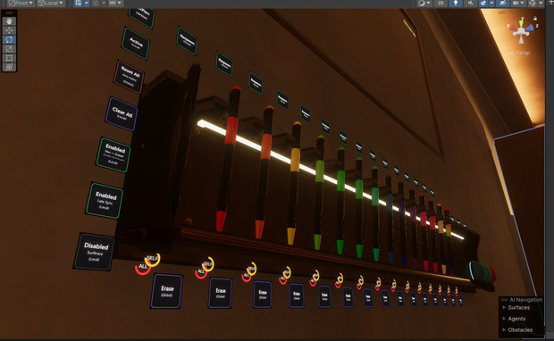
Task: Toggle grid snapping magnet icon
Action: [x=96, y=4]
